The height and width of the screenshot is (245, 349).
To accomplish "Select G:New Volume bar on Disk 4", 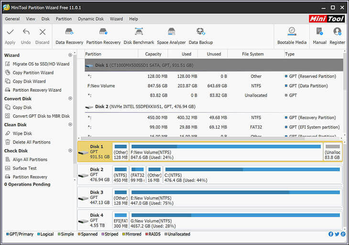I will [x=236, y=221].
